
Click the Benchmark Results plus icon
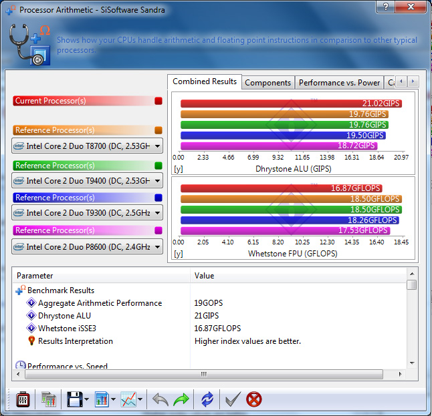click(x=20, y=290)
